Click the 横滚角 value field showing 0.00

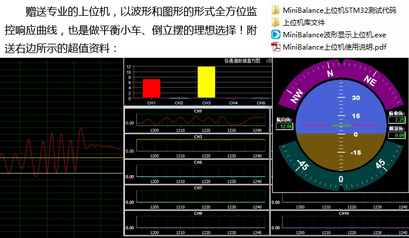[x=397, y=135]
